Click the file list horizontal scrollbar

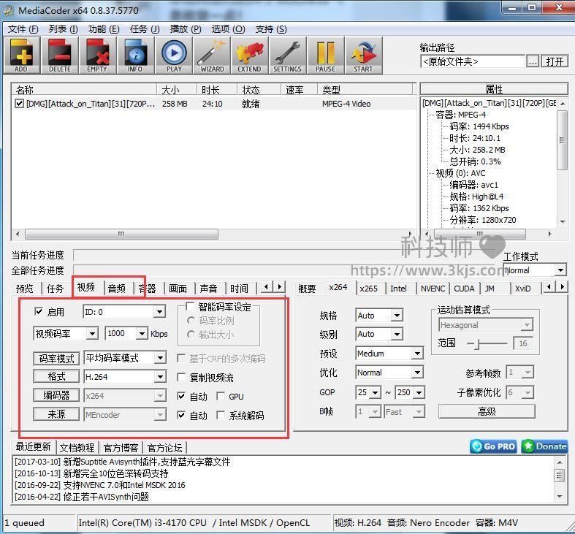pyautogui.click(x=213, y=234)
